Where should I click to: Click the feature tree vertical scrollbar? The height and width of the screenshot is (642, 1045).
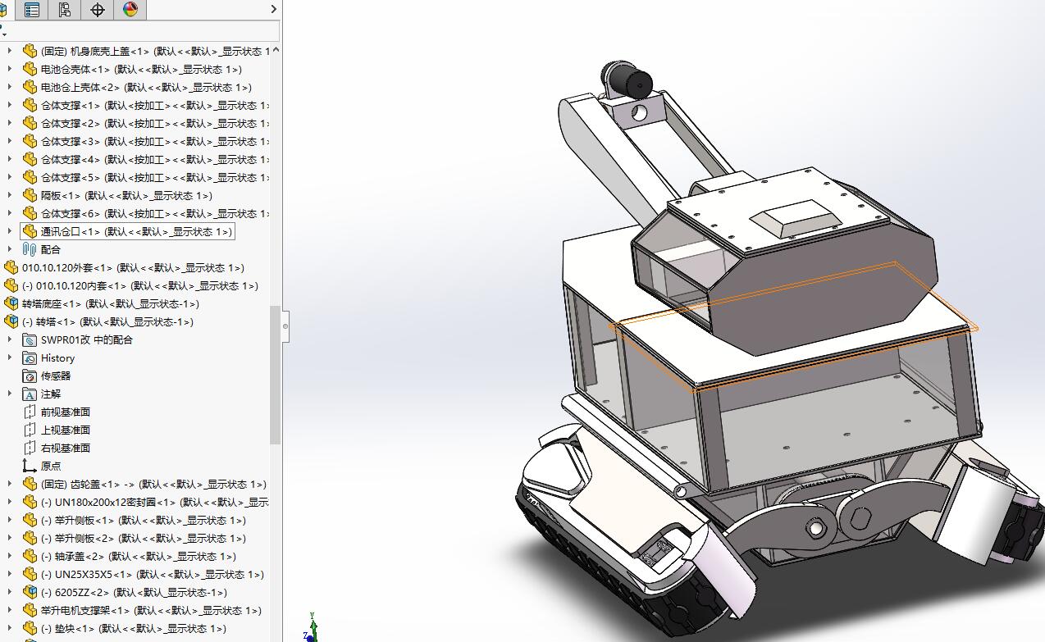[x=276, y=375]
